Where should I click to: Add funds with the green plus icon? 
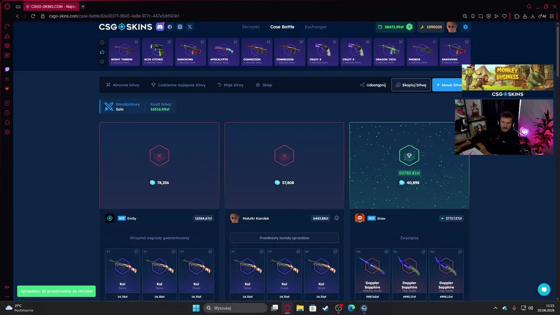tap(409, 27)
